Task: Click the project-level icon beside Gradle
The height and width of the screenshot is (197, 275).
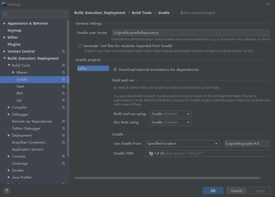Action: tap(63, 79)
